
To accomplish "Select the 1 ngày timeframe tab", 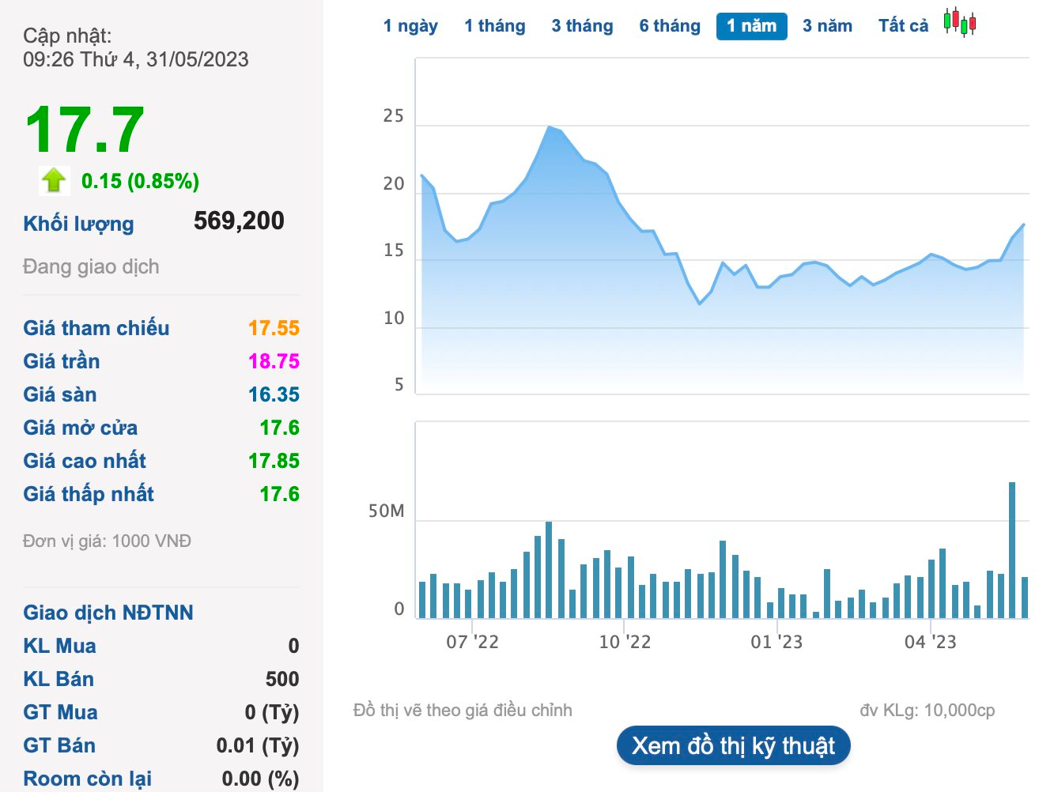I will (410, 26).
